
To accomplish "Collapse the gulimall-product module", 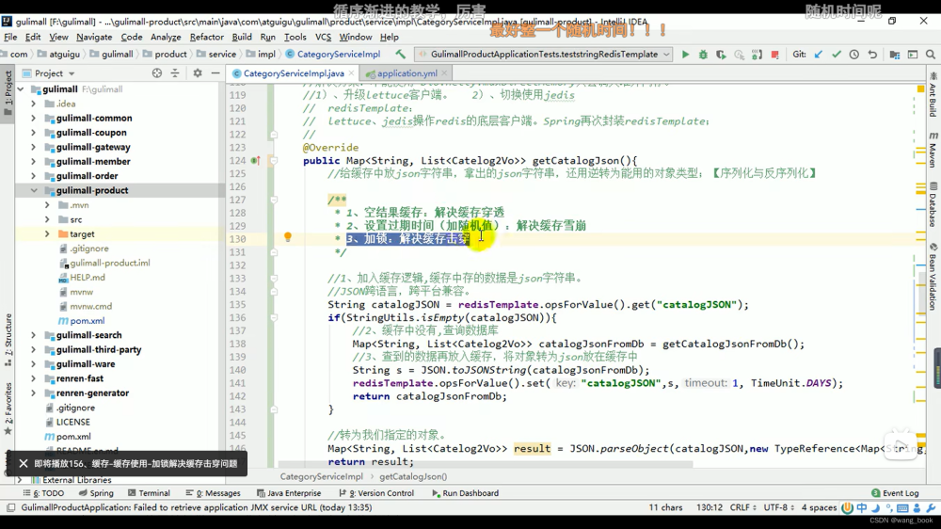I will click(x=34, y=190).
